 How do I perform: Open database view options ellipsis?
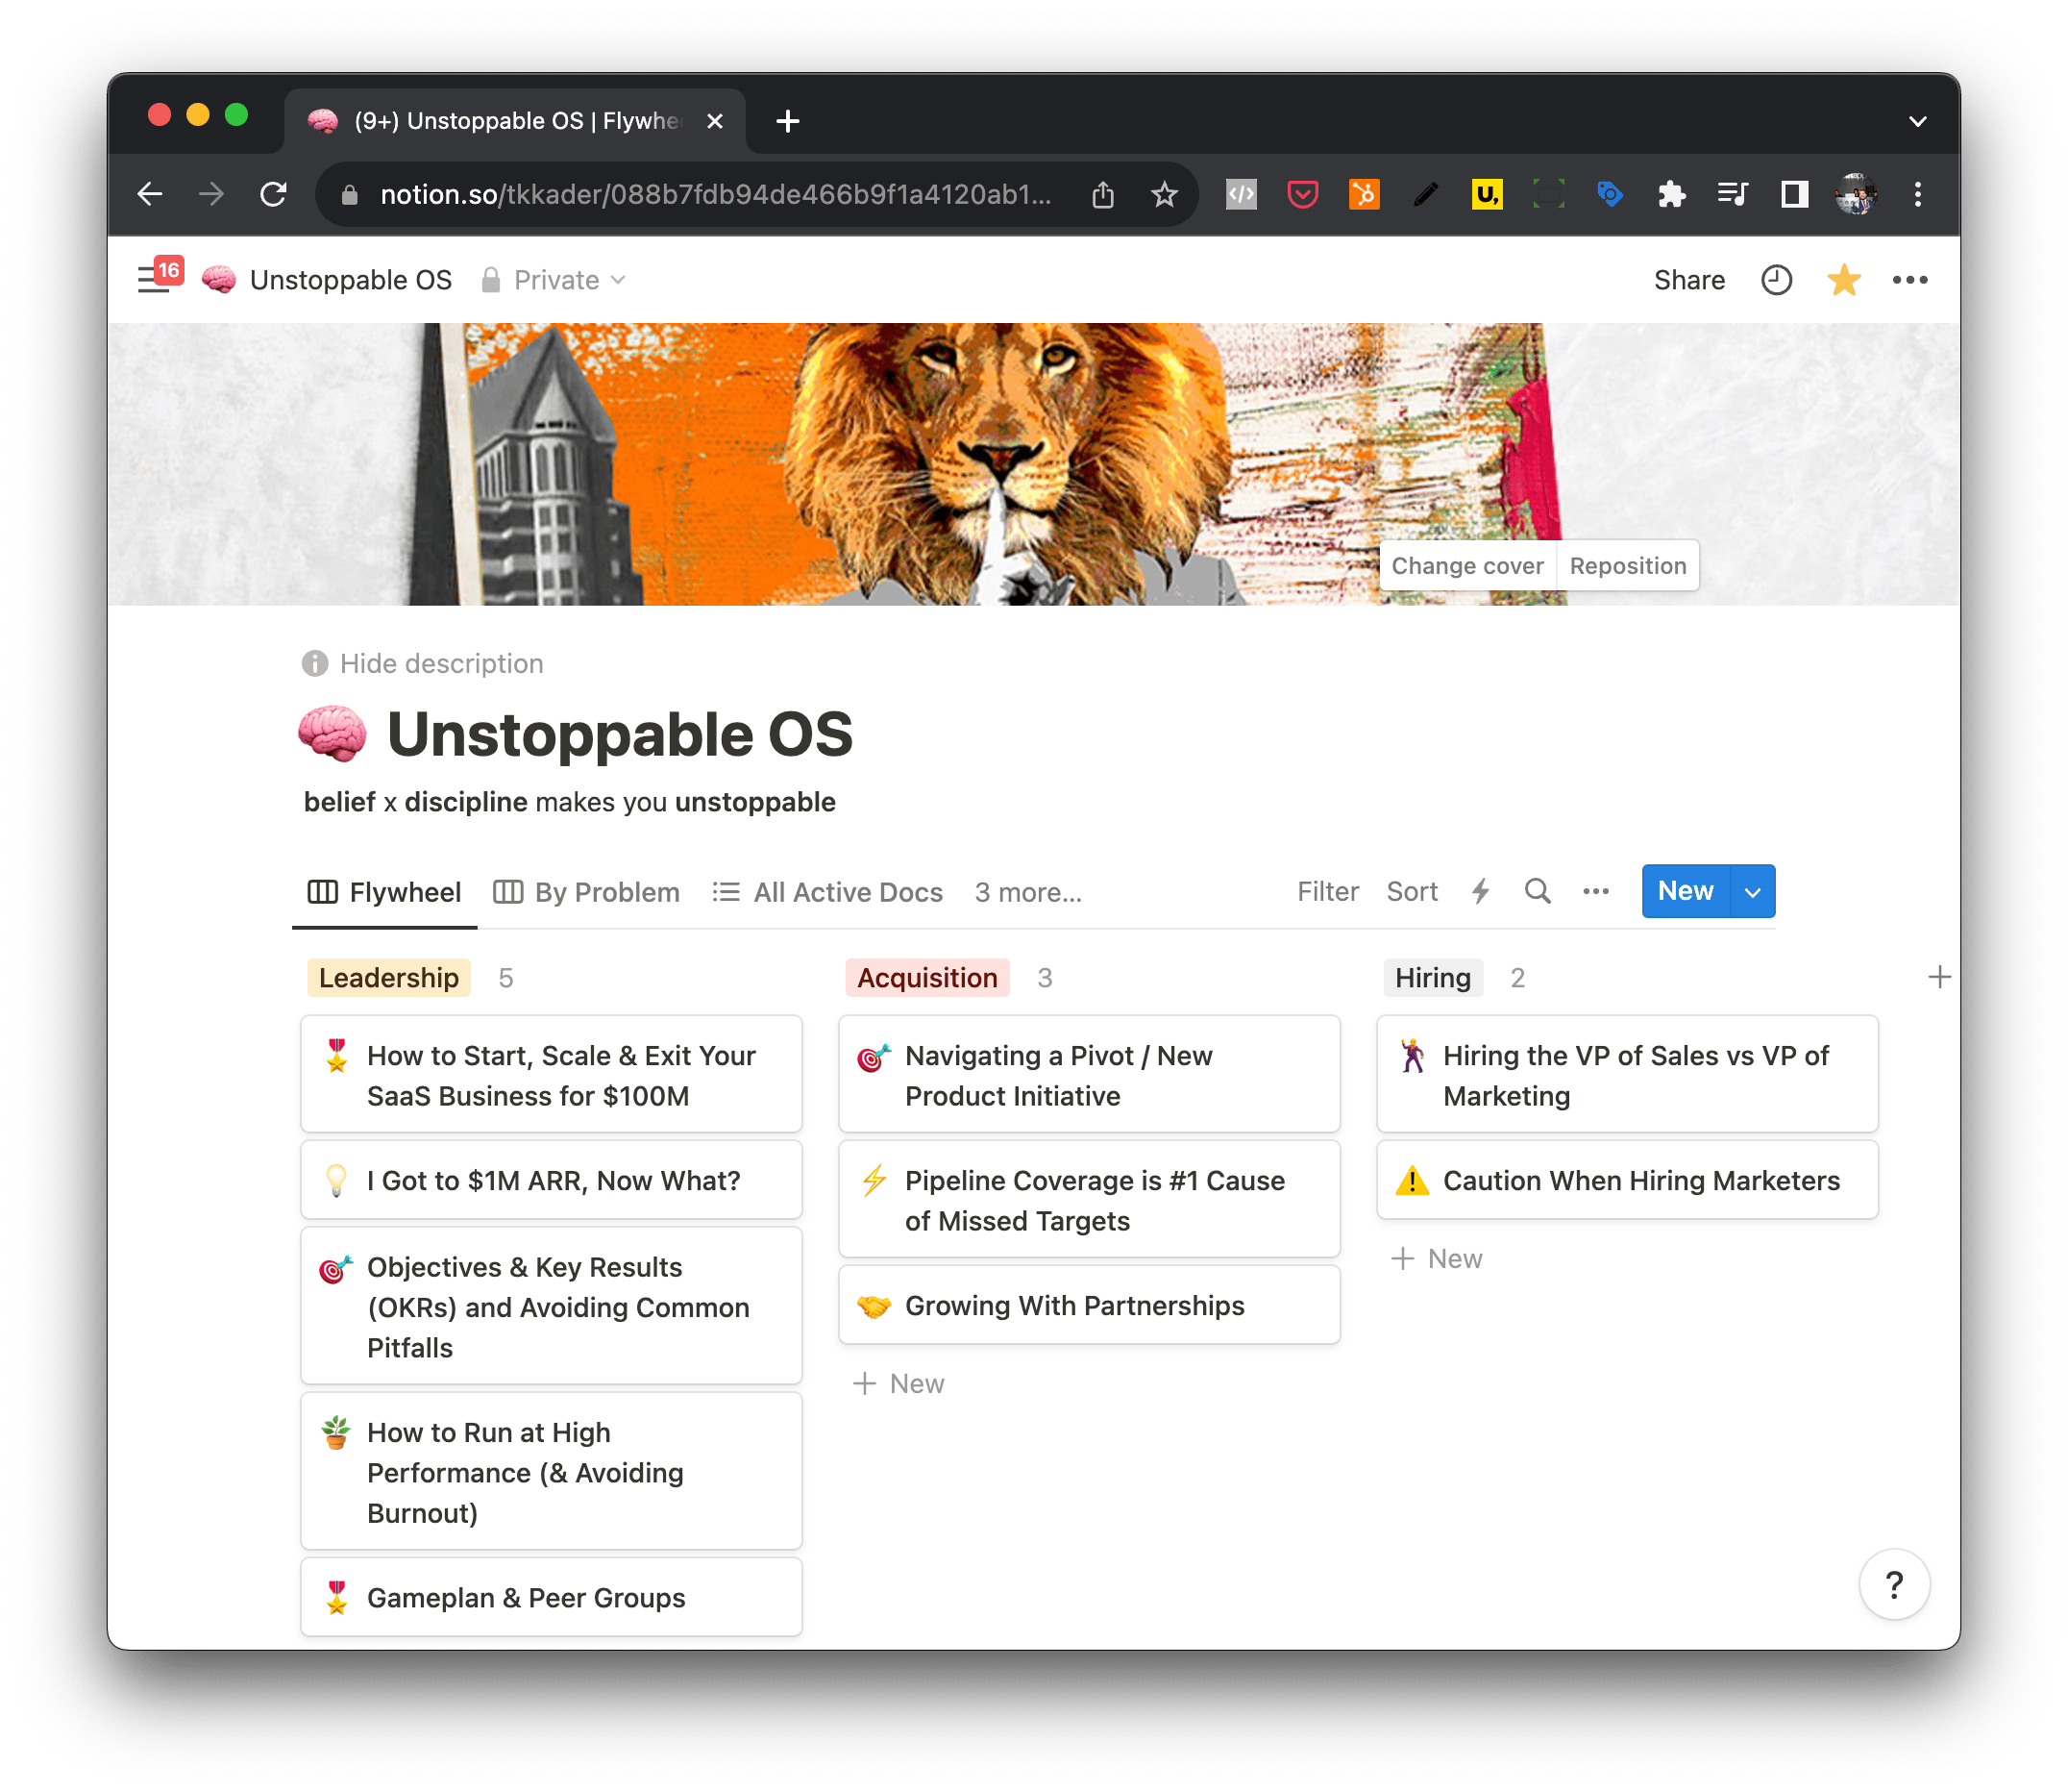pos(1595,891)
